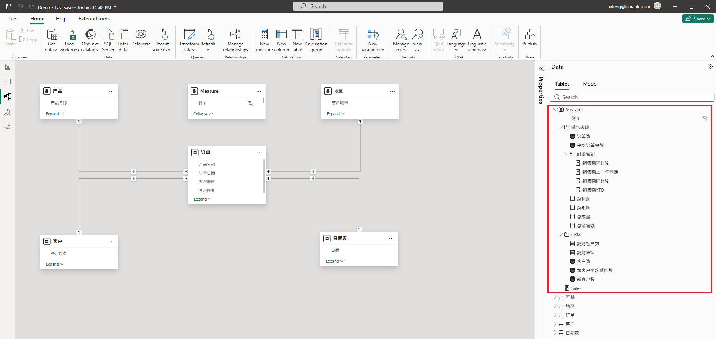Switch to Report view in left sidebar
716x339 pixels.
point(8,67)
